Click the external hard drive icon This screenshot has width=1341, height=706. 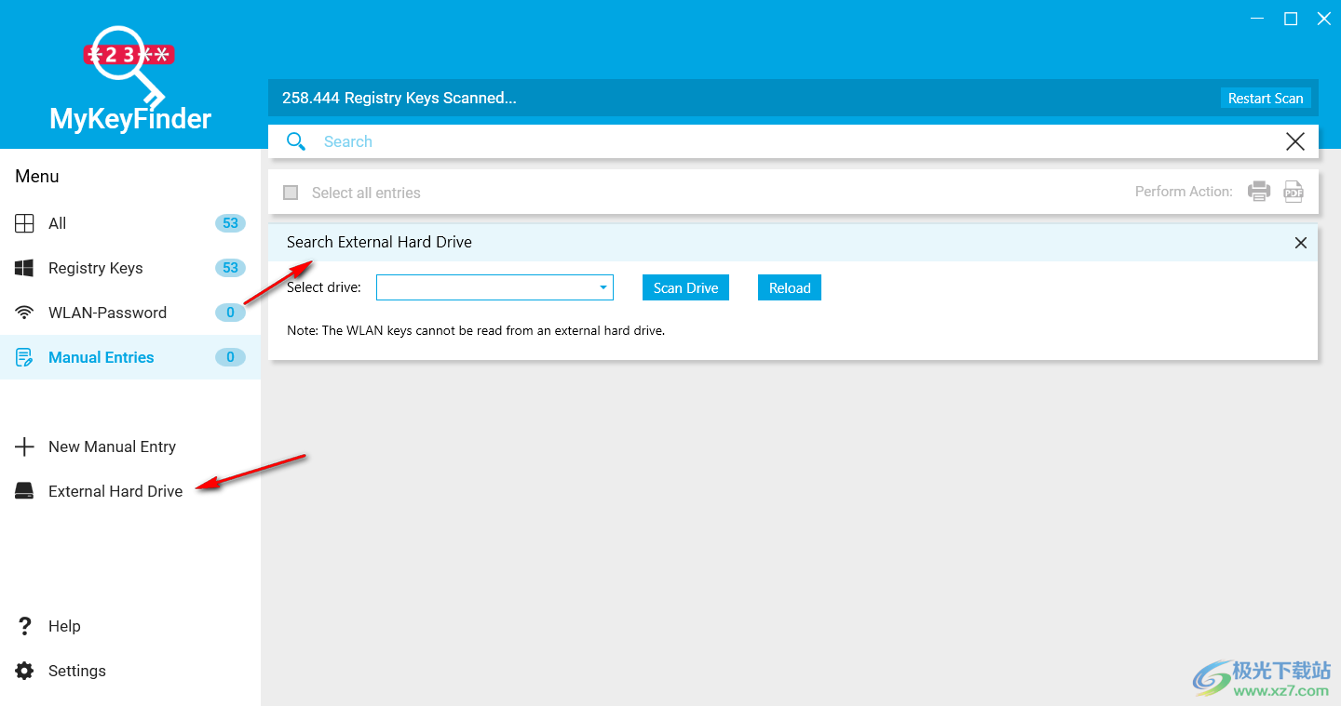24,491
